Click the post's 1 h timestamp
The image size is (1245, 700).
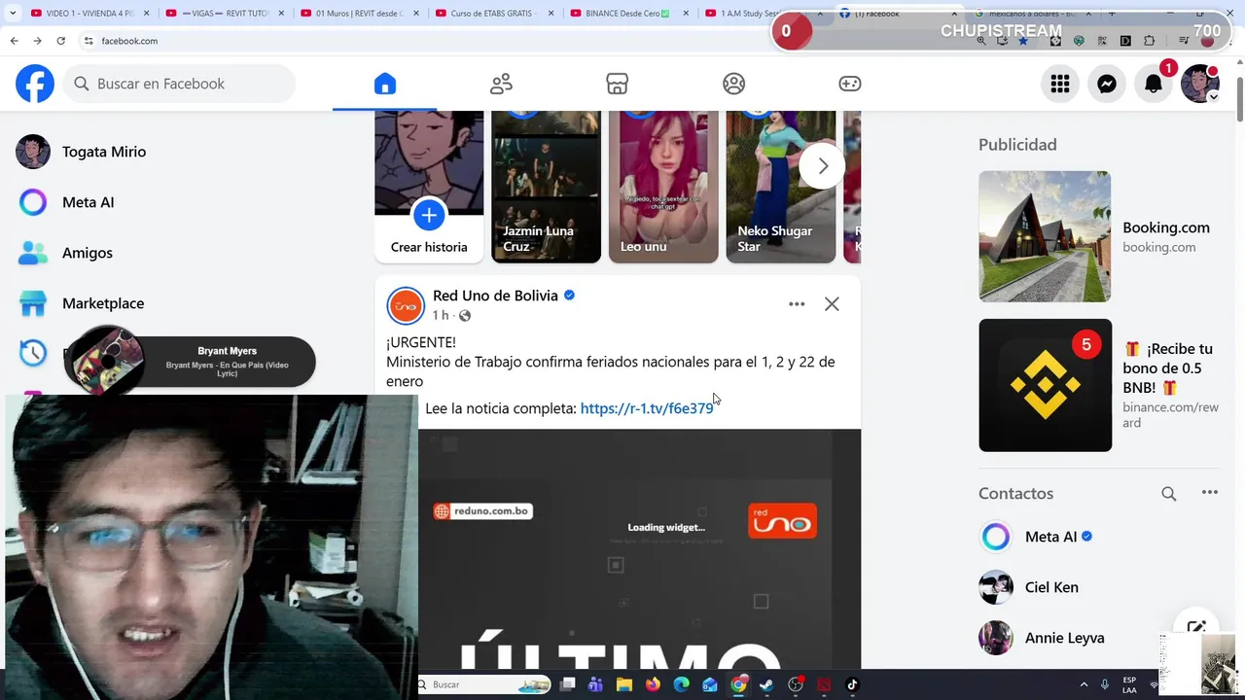coord(441,315)
